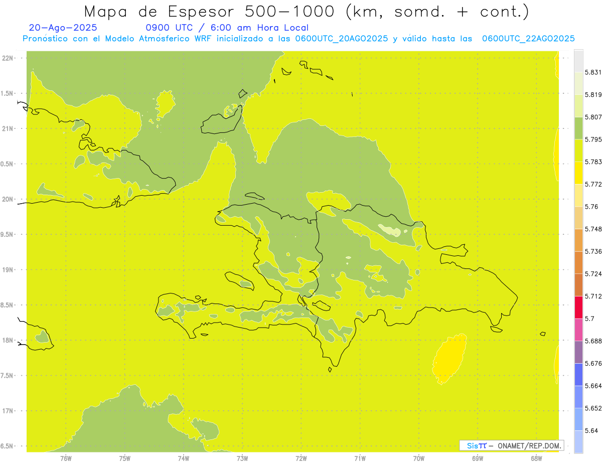
Task: Select the blue legend swatch between 5.676 and 5.664
Action: click(x=578, y=374)
